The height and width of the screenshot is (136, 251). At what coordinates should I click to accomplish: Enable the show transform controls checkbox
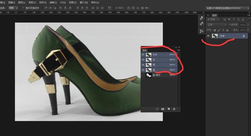[x=23, y=8]
